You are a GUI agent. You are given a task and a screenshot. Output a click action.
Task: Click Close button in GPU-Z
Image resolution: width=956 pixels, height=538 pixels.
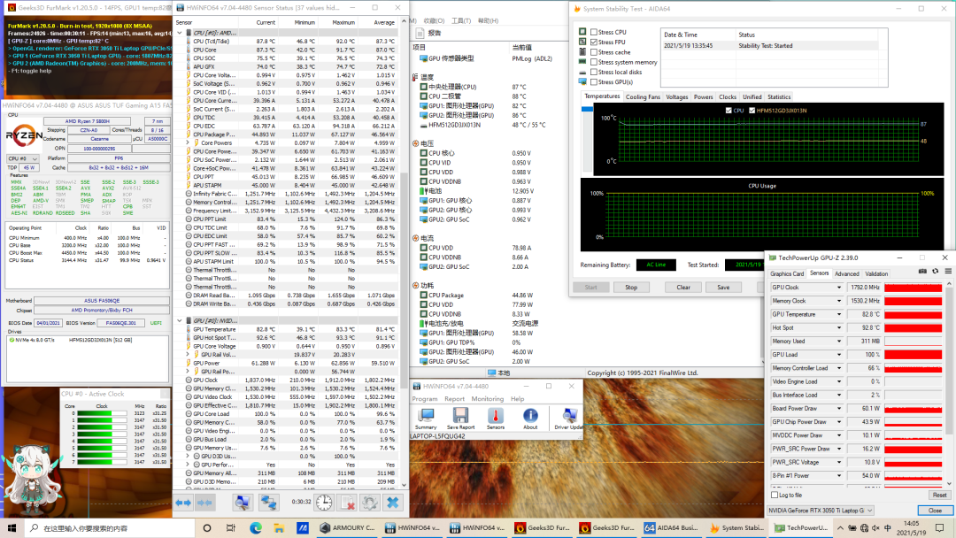pos(935,510)
